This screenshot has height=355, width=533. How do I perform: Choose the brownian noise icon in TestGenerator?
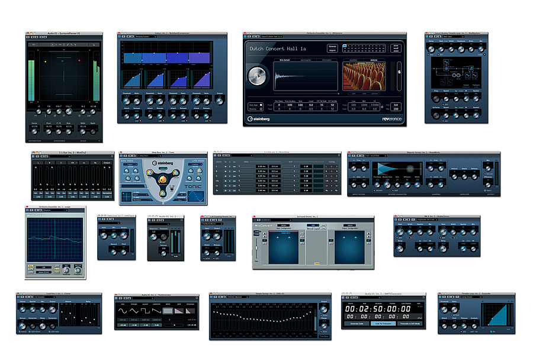click(x=190, y=311)
